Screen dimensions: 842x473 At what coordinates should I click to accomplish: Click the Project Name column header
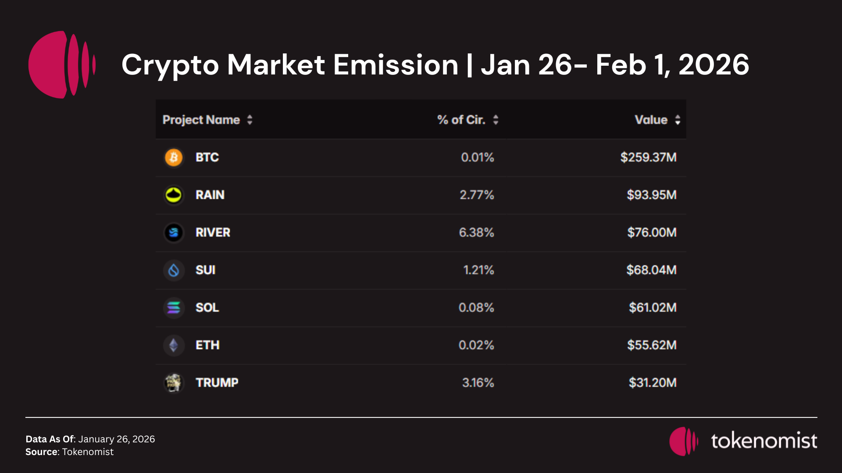[x=201, y=120]
